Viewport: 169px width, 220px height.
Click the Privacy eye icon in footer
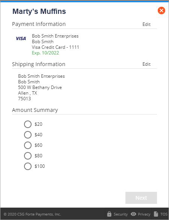(x=133, y=214)
